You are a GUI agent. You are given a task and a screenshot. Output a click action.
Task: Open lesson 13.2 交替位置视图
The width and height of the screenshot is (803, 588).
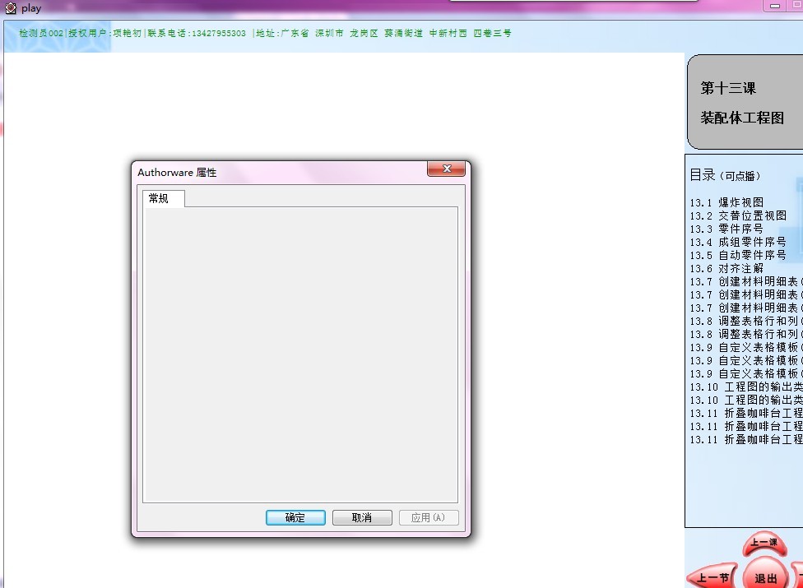point(738,216)
